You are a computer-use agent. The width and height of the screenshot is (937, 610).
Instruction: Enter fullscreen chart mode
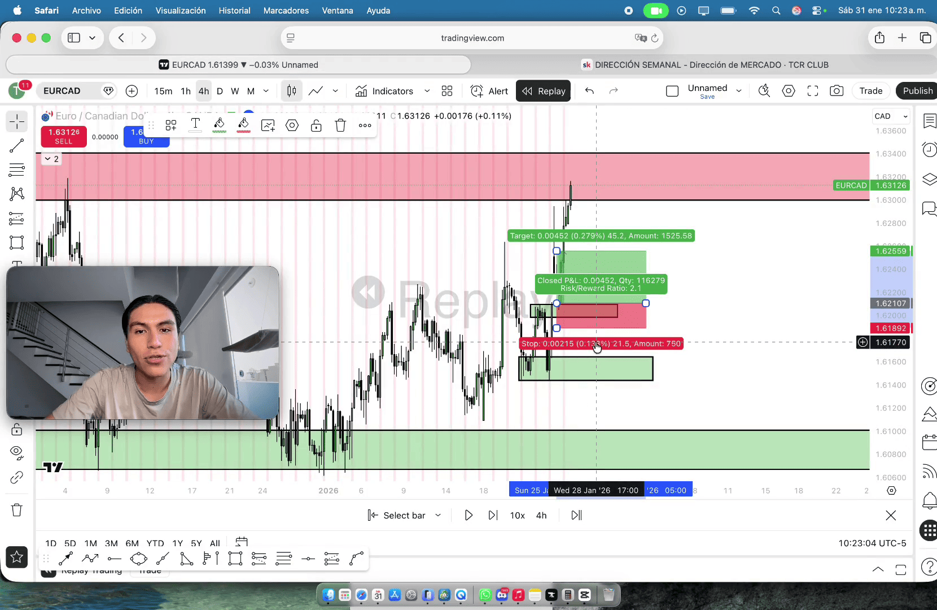coord(813,91)
